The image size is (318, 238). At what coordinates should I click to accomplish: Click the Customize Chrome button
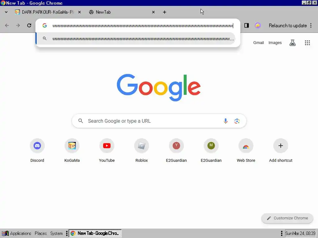pyautogui.click(x=287, y=218)
